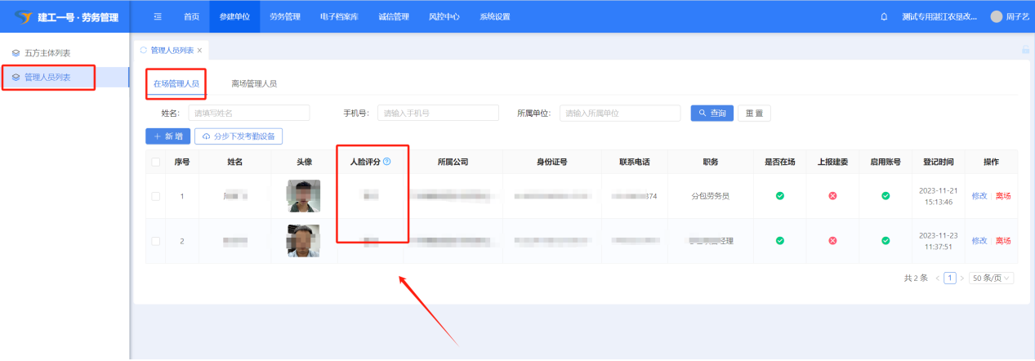Click 修改 link for row 1

[x=979, y=196]
